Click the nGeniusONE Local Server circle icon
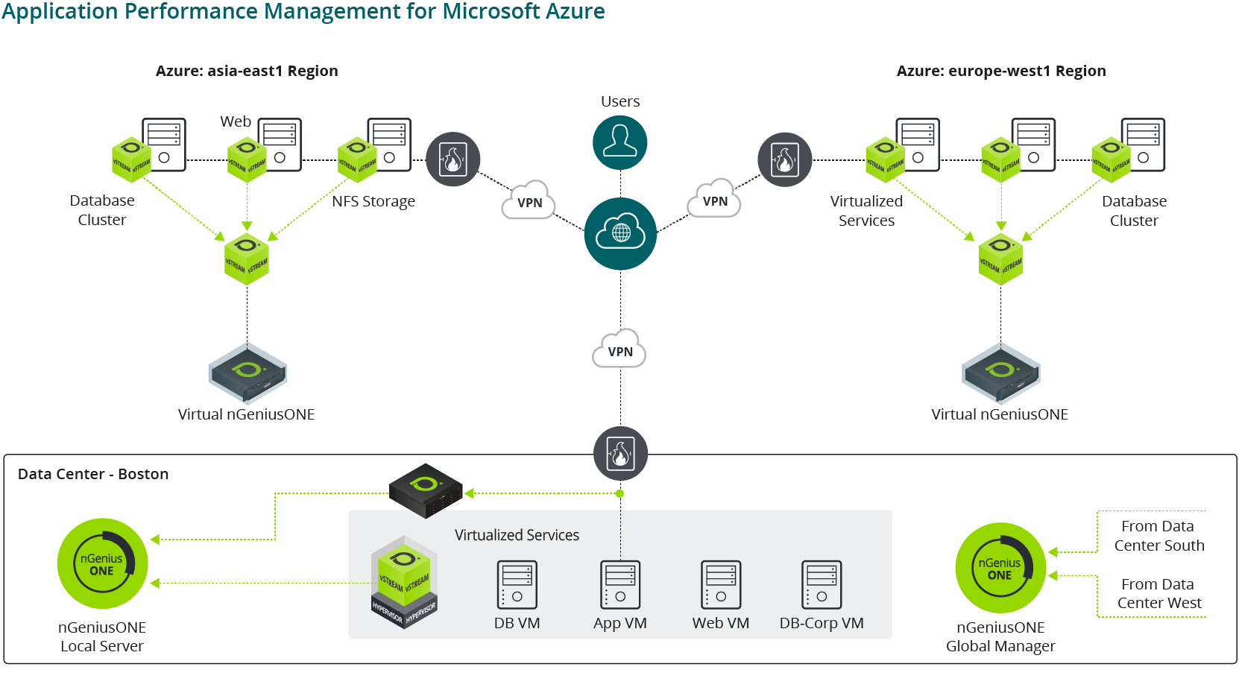The image size is (1239, 699). tap(103, 563)
